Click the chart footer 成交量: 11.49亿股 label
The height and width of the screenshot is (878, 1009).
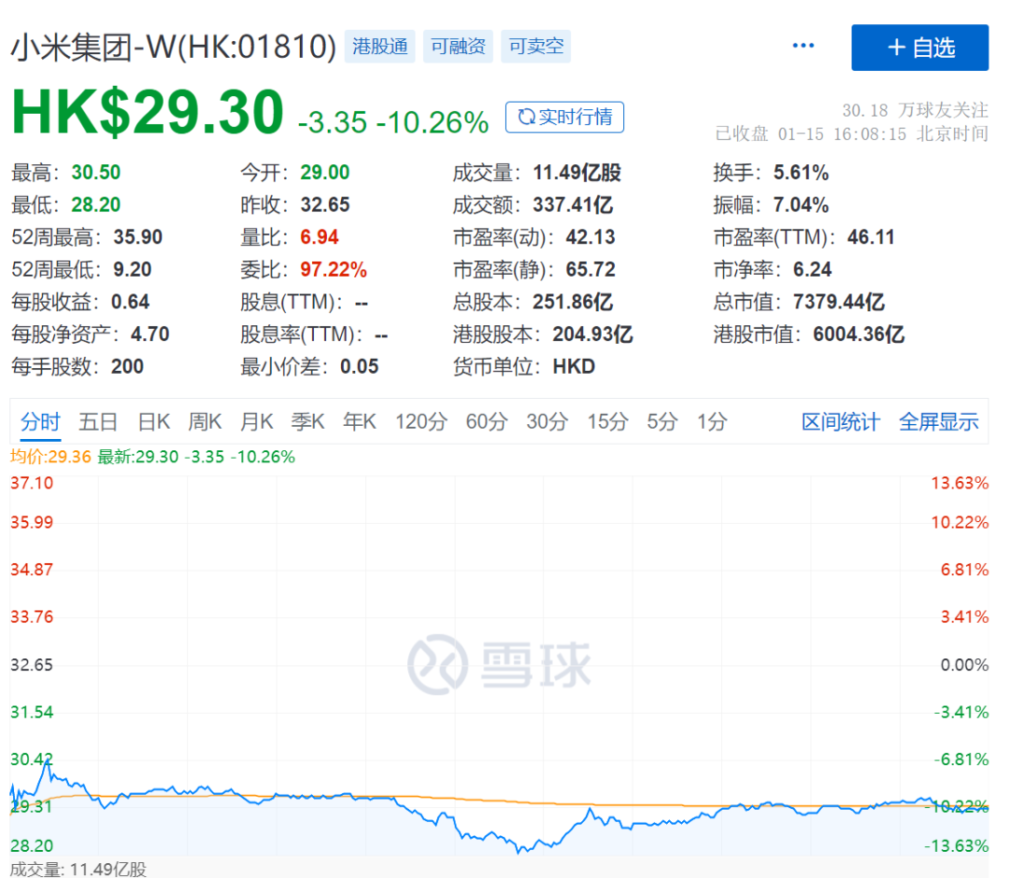[78, 869]
